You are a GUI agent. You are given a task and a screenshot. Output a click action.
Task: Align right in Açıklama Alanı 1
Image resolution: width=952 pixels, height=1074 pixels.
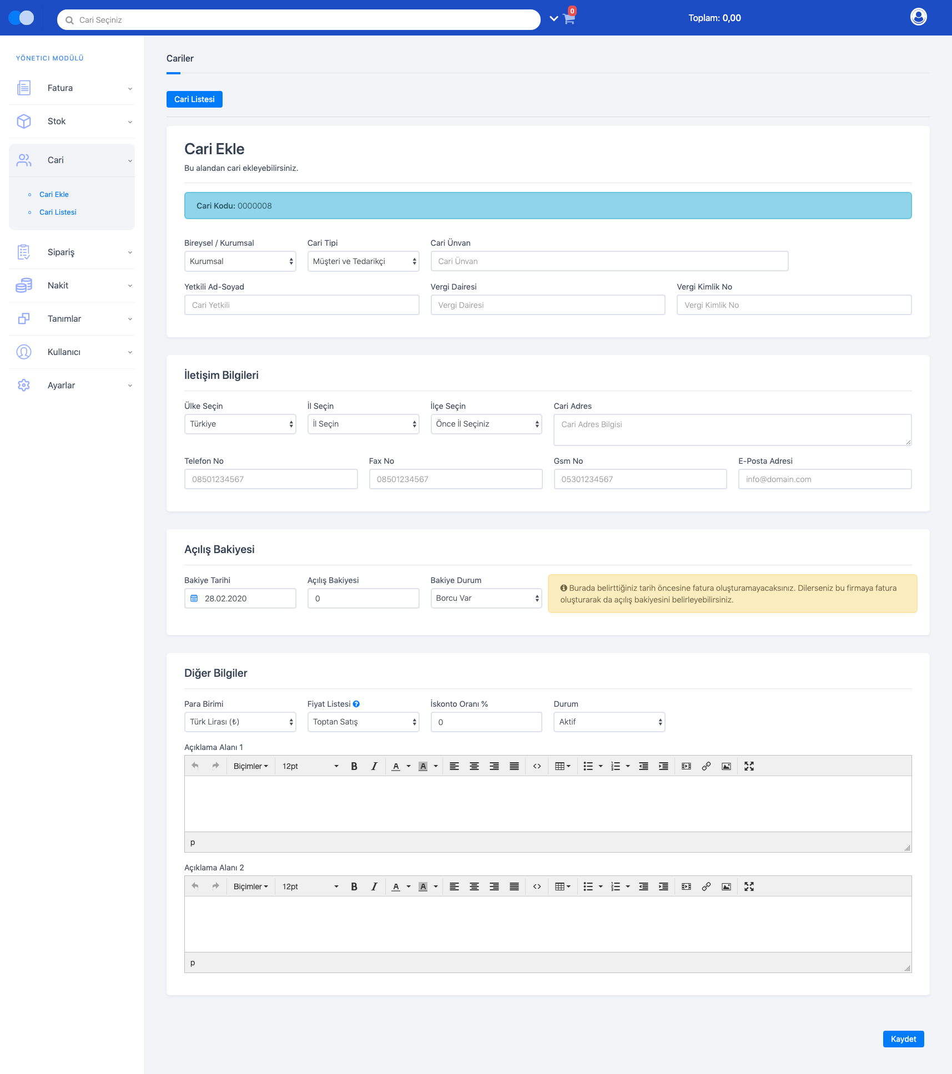494,766
